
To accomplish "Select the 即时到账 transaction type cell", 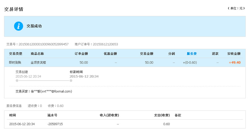I will coord(15,63).
